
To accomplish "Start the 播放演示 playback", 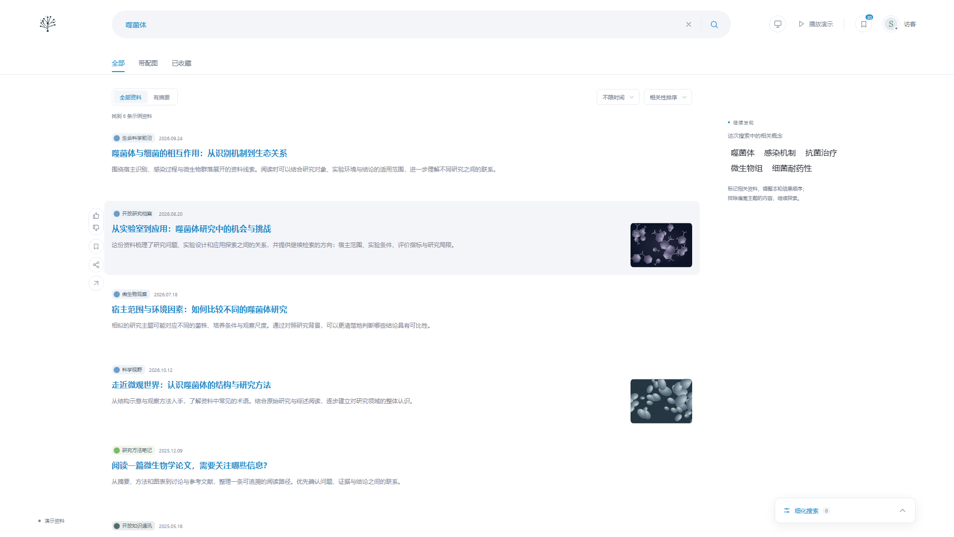I will [x=816, y=24].
